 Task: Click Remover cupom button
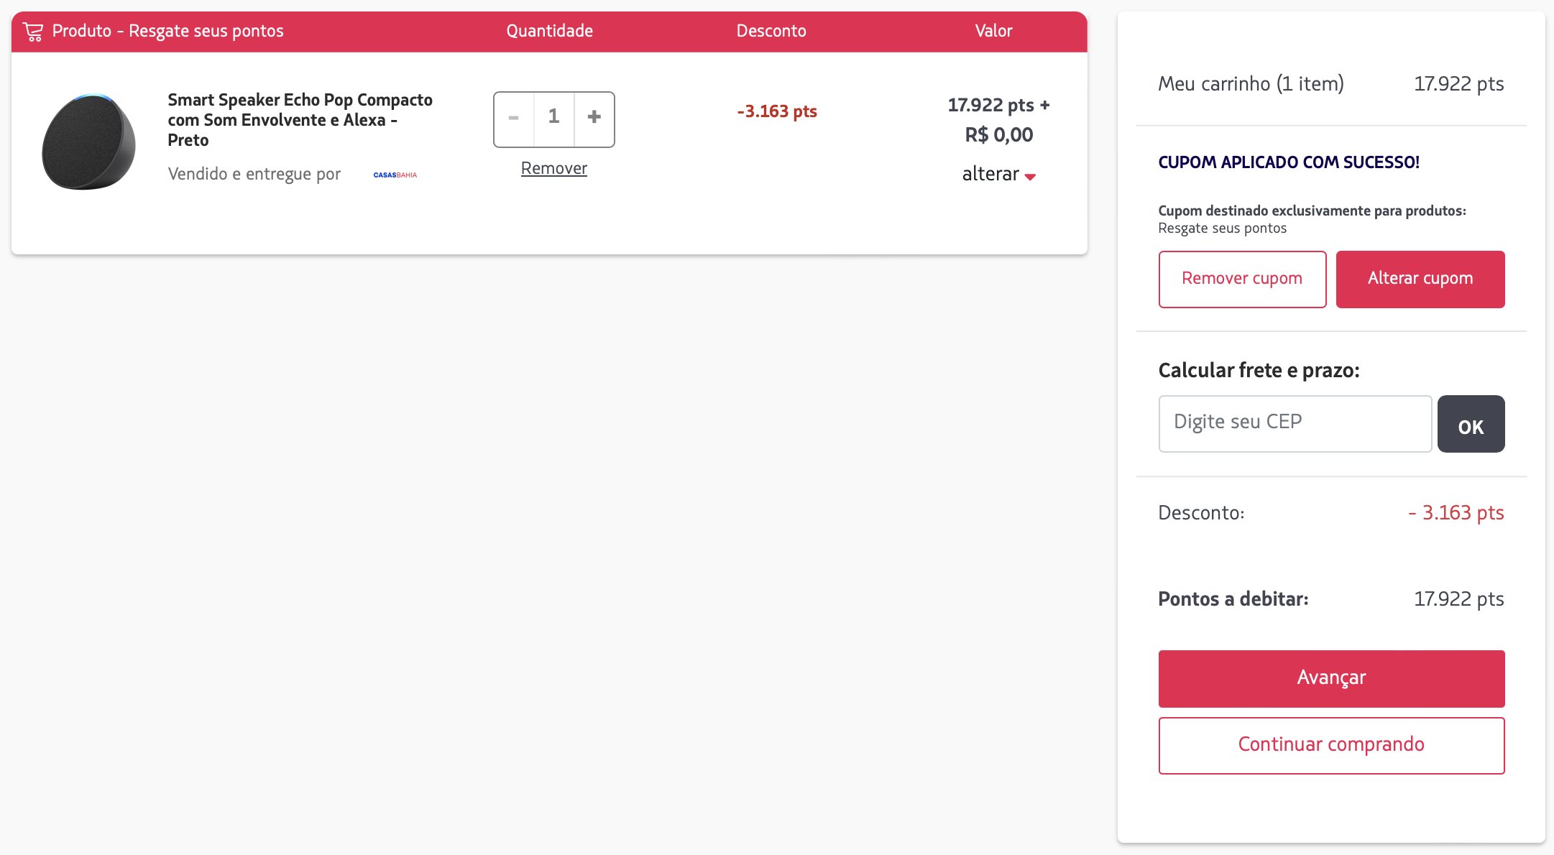tap(1242, 279)
